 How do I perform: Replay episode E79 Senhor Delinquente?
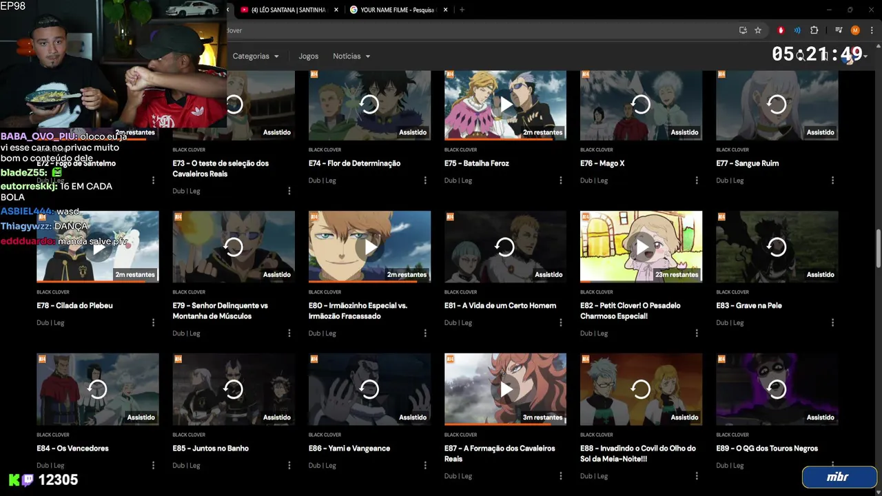pyautogui.click(x=234, y=247)
